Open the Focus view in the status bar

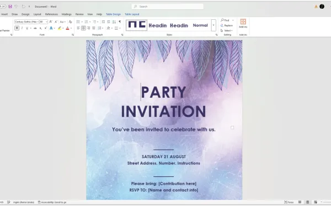tap(289, 202)
